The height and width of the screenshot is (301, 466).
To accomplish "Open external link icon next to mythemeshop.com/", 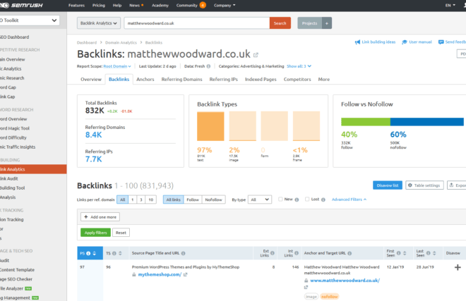I will point(186,275).
